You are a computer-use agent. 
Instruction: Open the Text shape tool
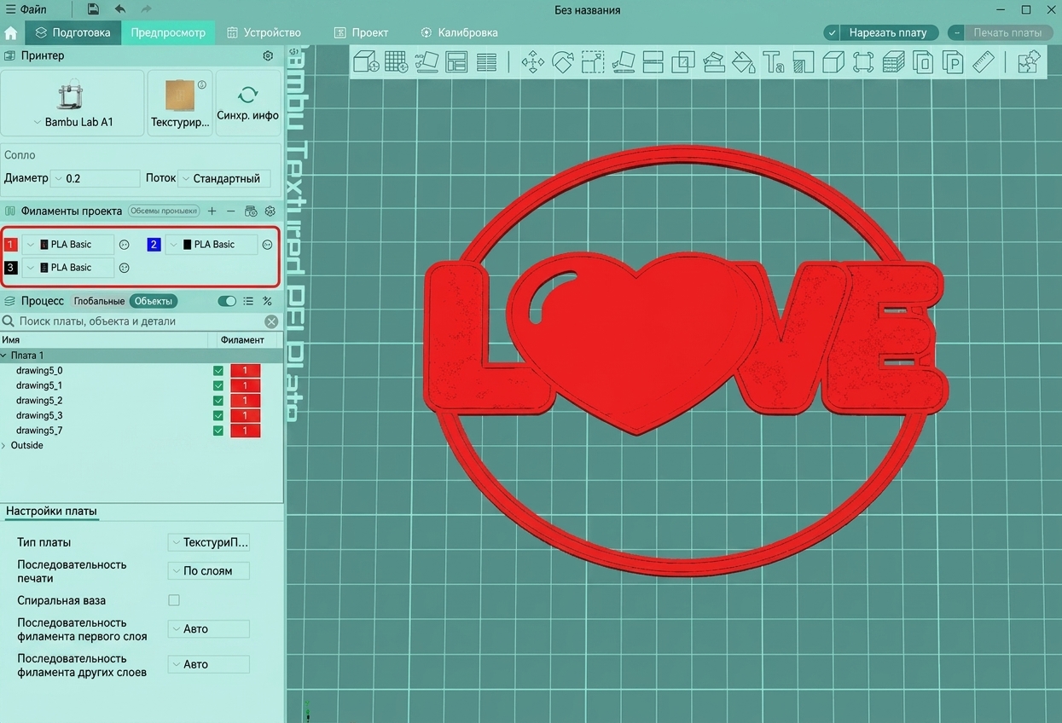(773, 61)
